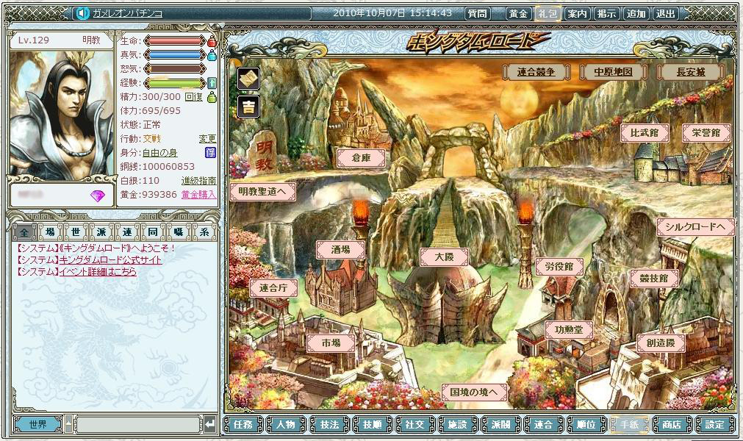Mute sound with the speaker icon
Viewport: 743px width, 441px height.
(83, 13)
